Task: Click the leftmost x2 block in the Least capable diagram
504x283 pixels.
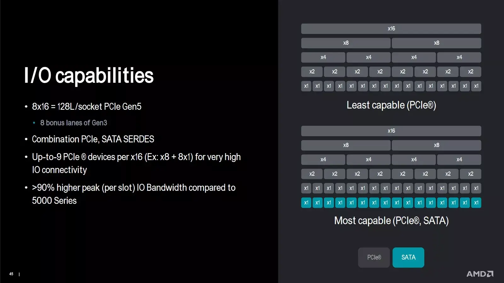Action: (x=312, y=72)
